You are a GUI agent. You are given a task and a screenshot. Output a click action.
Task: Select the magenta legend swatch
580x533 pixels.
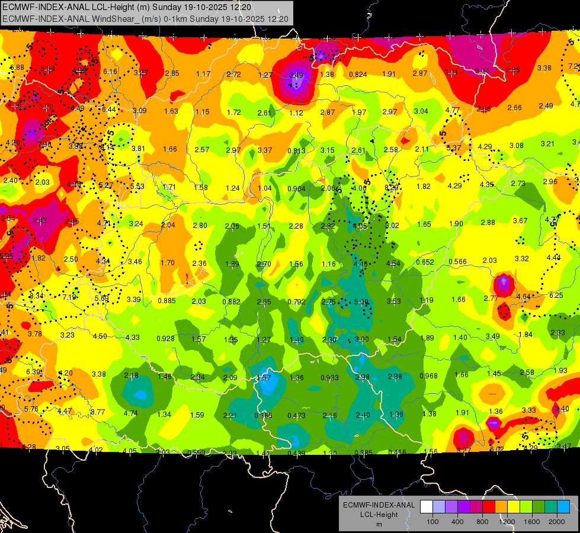pos(476,507)
